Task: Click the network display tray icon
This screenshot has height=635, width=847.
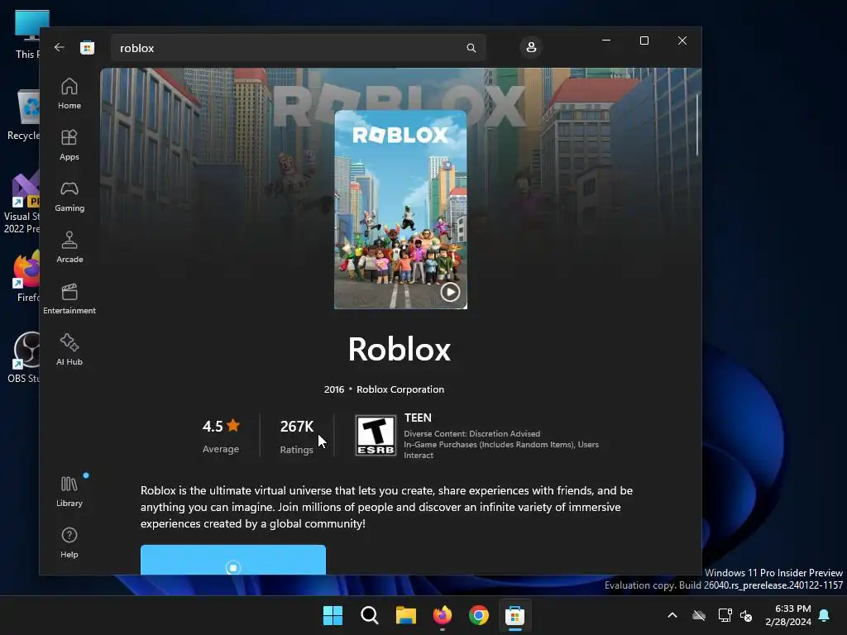Action: [725, 615]
